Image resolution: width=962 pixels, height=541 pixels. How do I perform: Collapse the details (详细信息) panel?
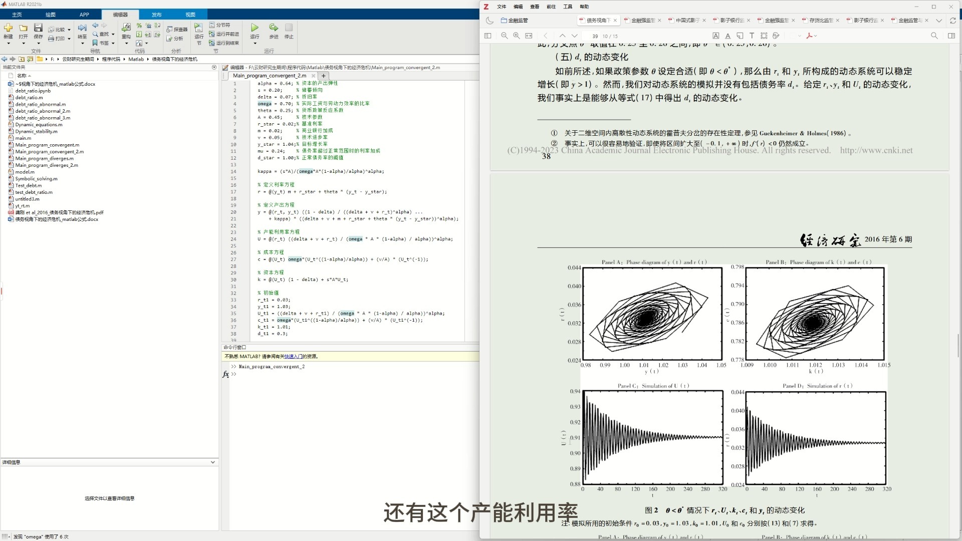click(212, 462)
